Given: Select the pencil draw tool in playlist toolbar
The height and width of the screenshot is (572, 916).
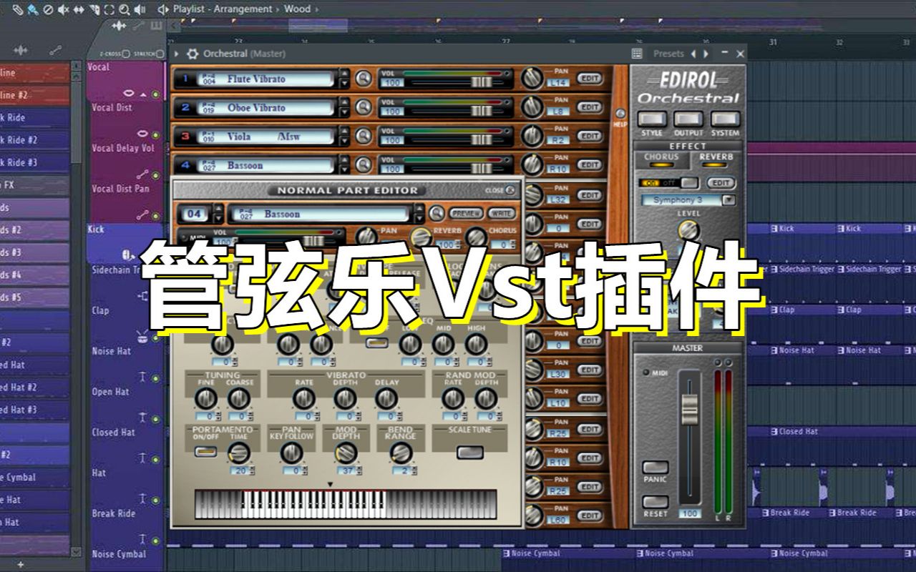Looking at the screenshot, I should pos(18,10).
